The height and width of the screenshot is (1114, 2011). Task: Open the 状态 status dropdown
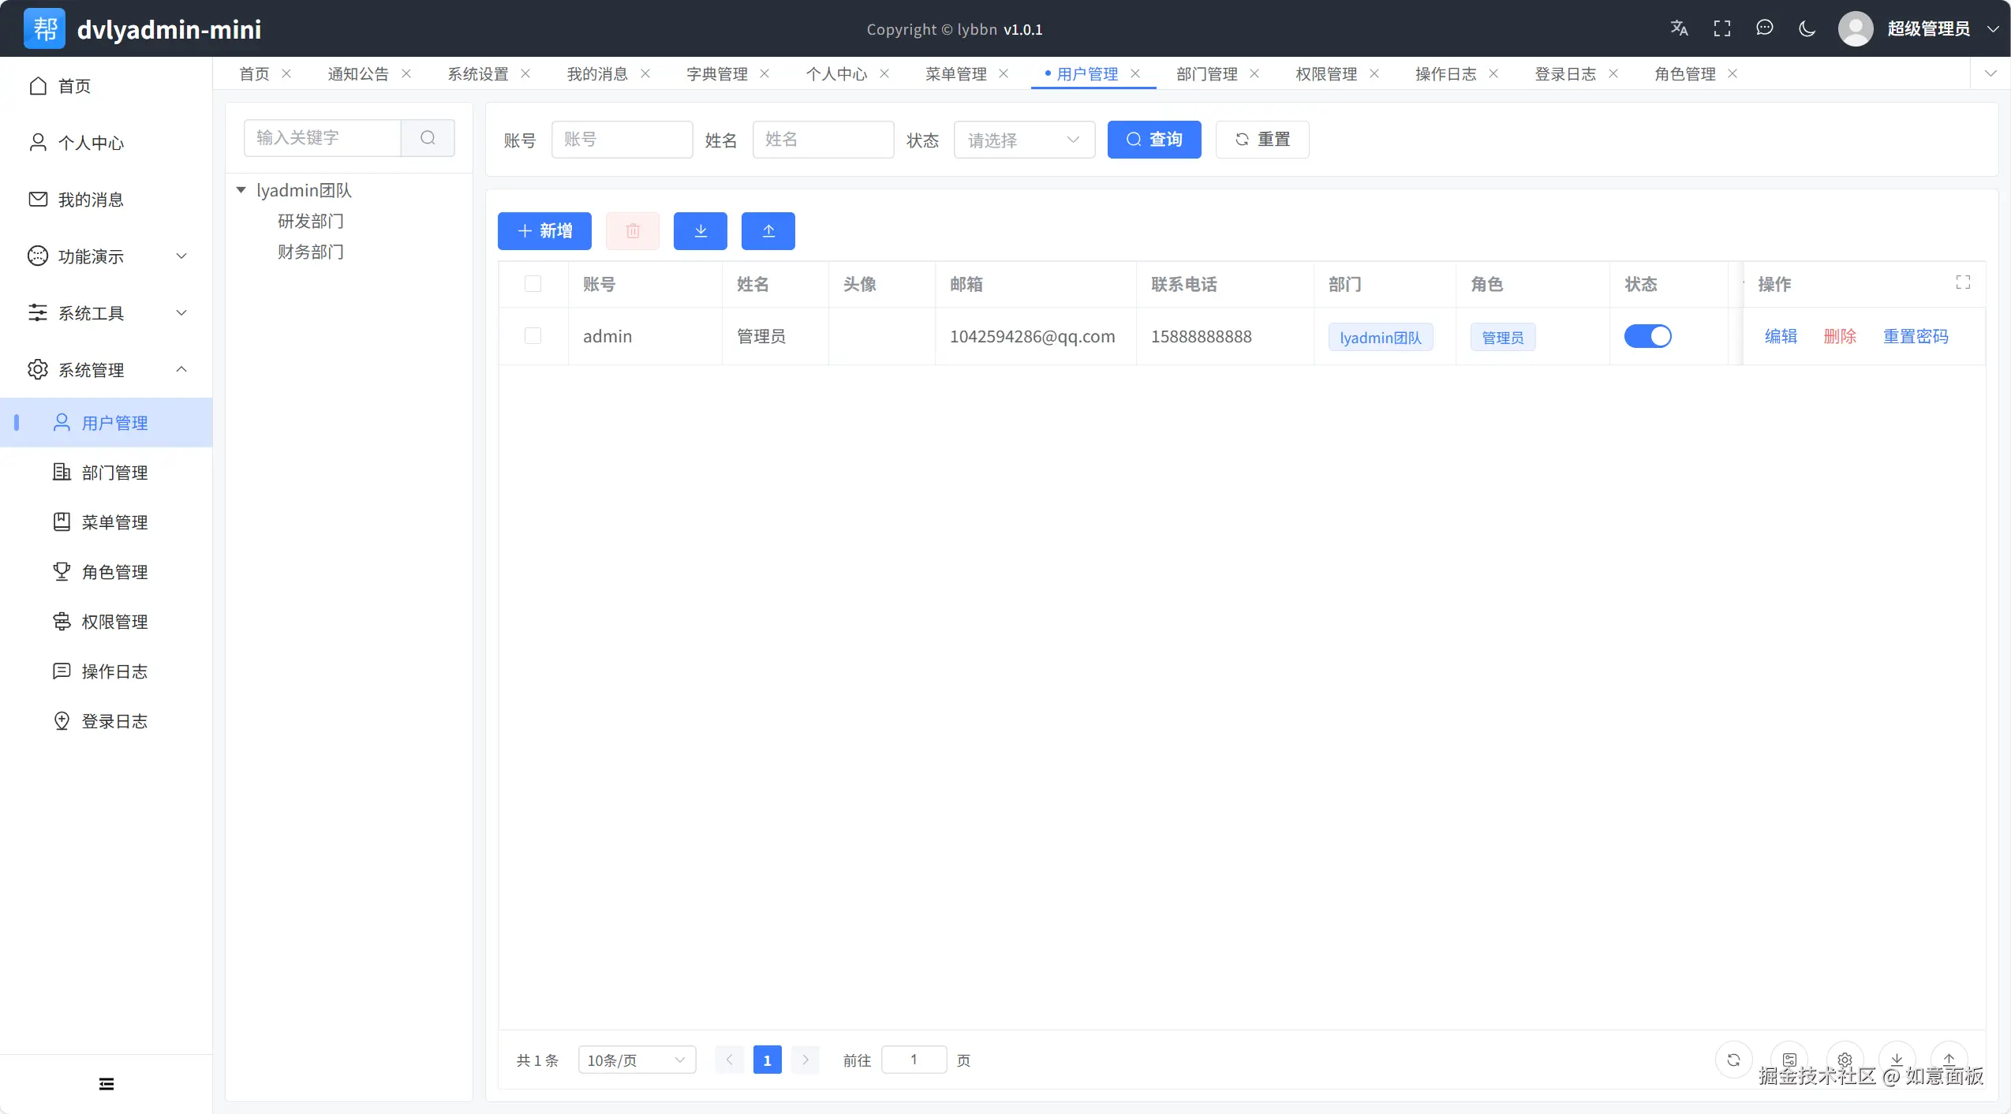pos(1023,139)
